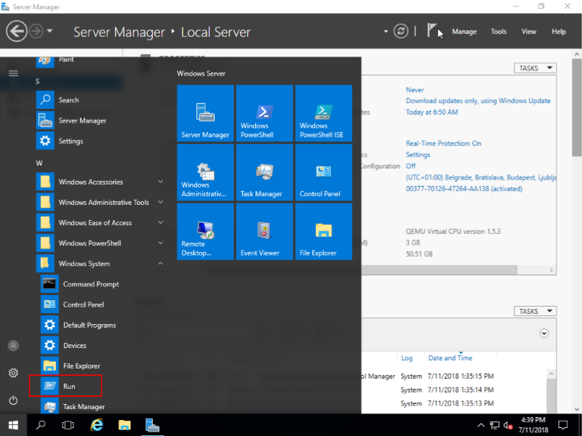Viewport: 582px width, 436px height.
Task: Click the Task Manager tile
Action: click(264, 172)
